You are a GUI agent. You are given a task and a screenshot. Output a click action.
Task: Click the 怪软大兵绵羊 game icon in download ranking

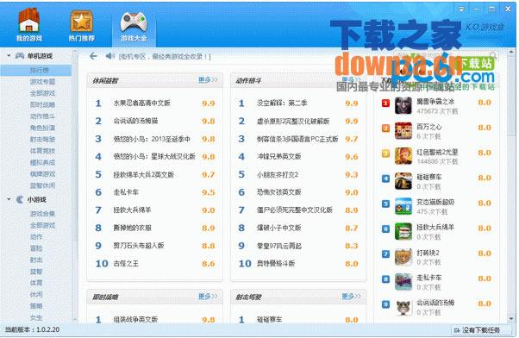point(403,231)
